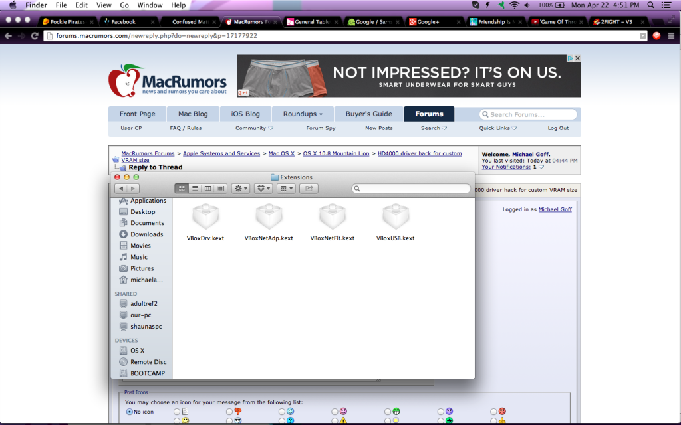The height and width of the screenshot is (425, 681).
Task: Open the Apple menu
Action: point(13,5)
